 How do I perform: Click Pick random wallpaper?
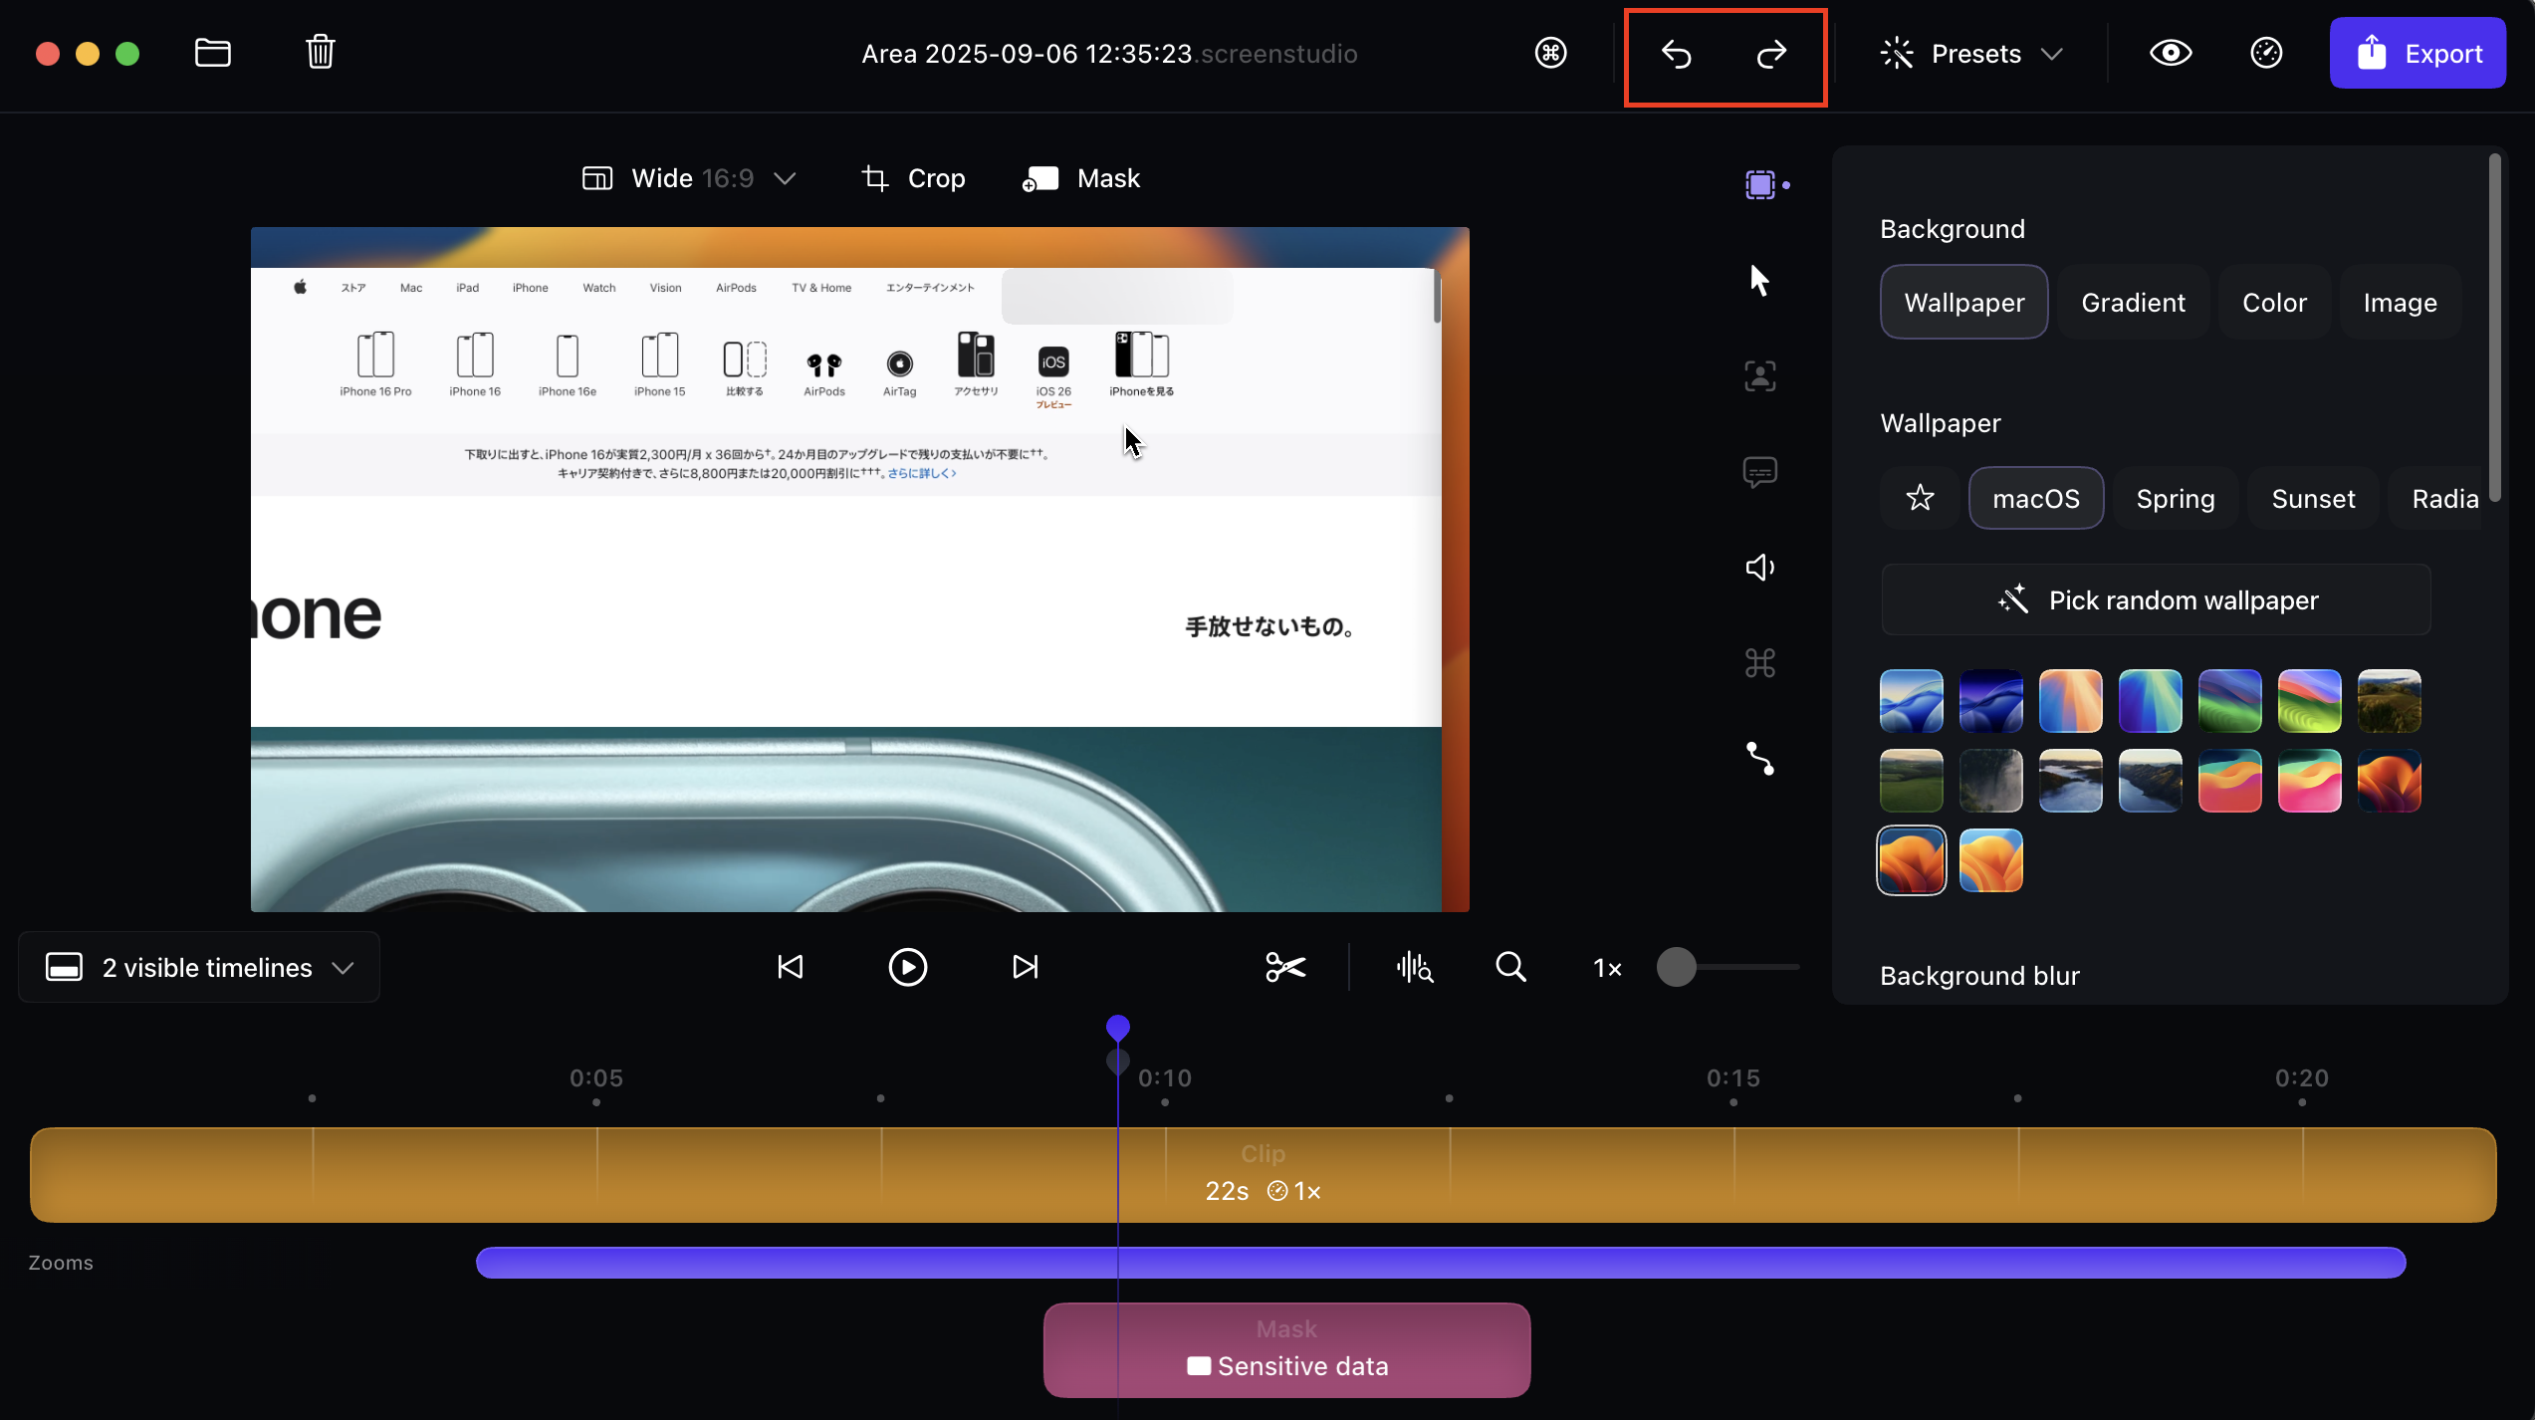click(2156, 599)
